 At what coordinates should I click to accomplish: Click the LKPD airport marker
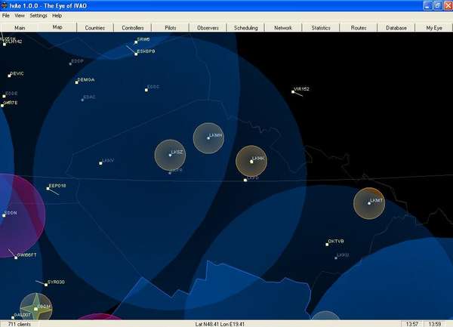[x=245, y=180]
